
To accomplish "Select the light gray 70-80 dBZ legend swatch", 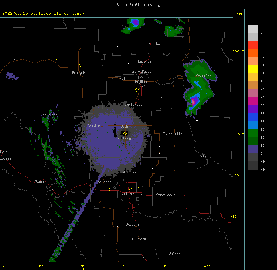I will [x=253, y=29].
